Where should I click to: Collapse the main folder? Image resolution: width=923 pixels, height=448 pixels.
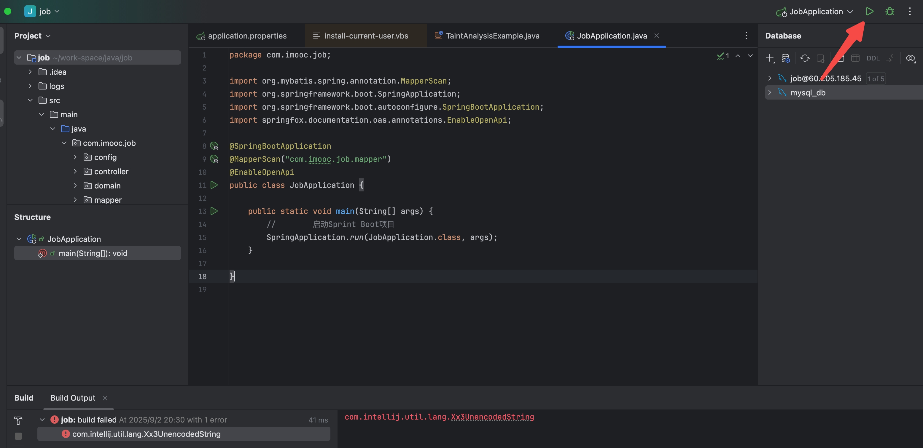pos(42,114)
